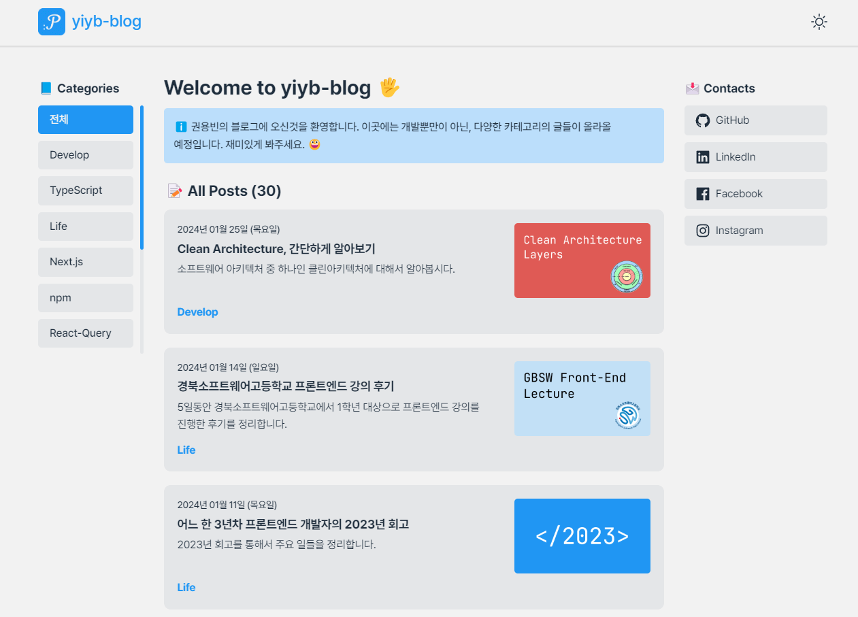Open the Clean Architecture post title
Viewport: 858px width, 617px height.
pos(276,249)
